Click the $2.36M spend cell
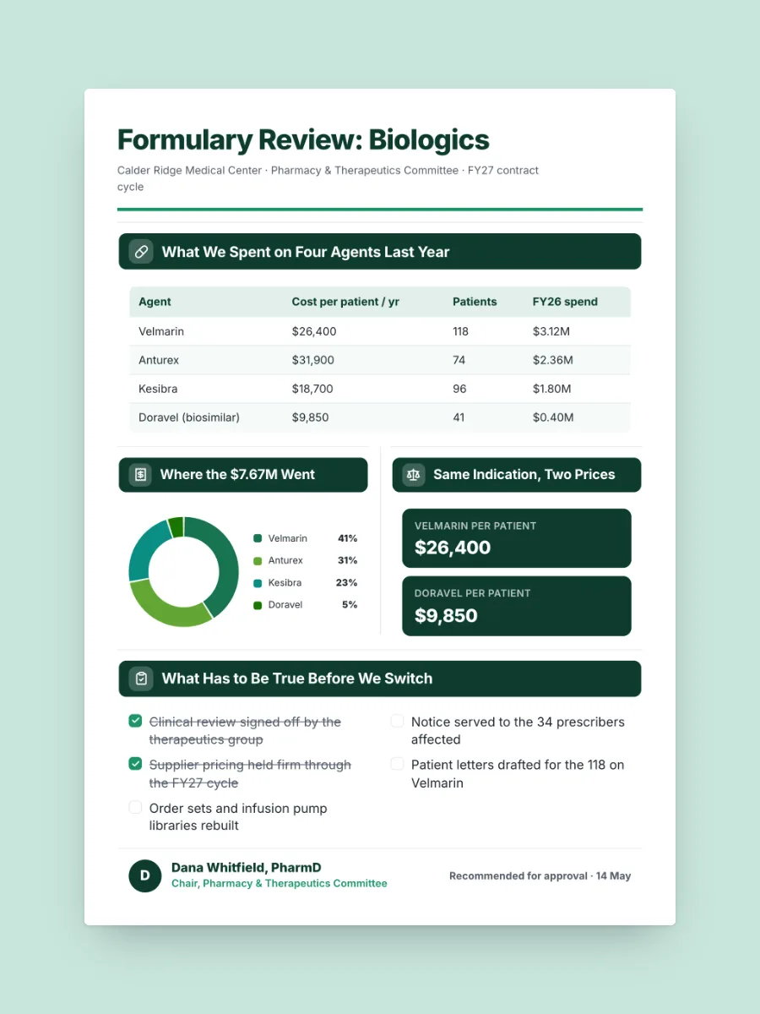Image resolution: width=760 pixels, height=1014 pixels. tap(553, 360)
